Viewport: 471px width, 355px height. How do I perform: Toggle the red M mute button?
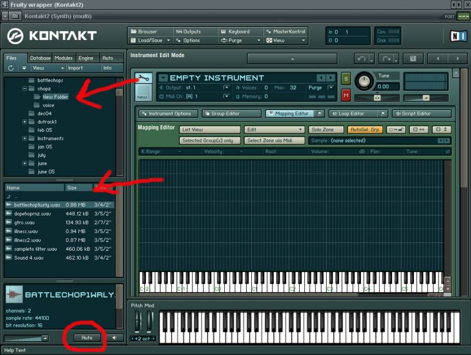(346, 95)
